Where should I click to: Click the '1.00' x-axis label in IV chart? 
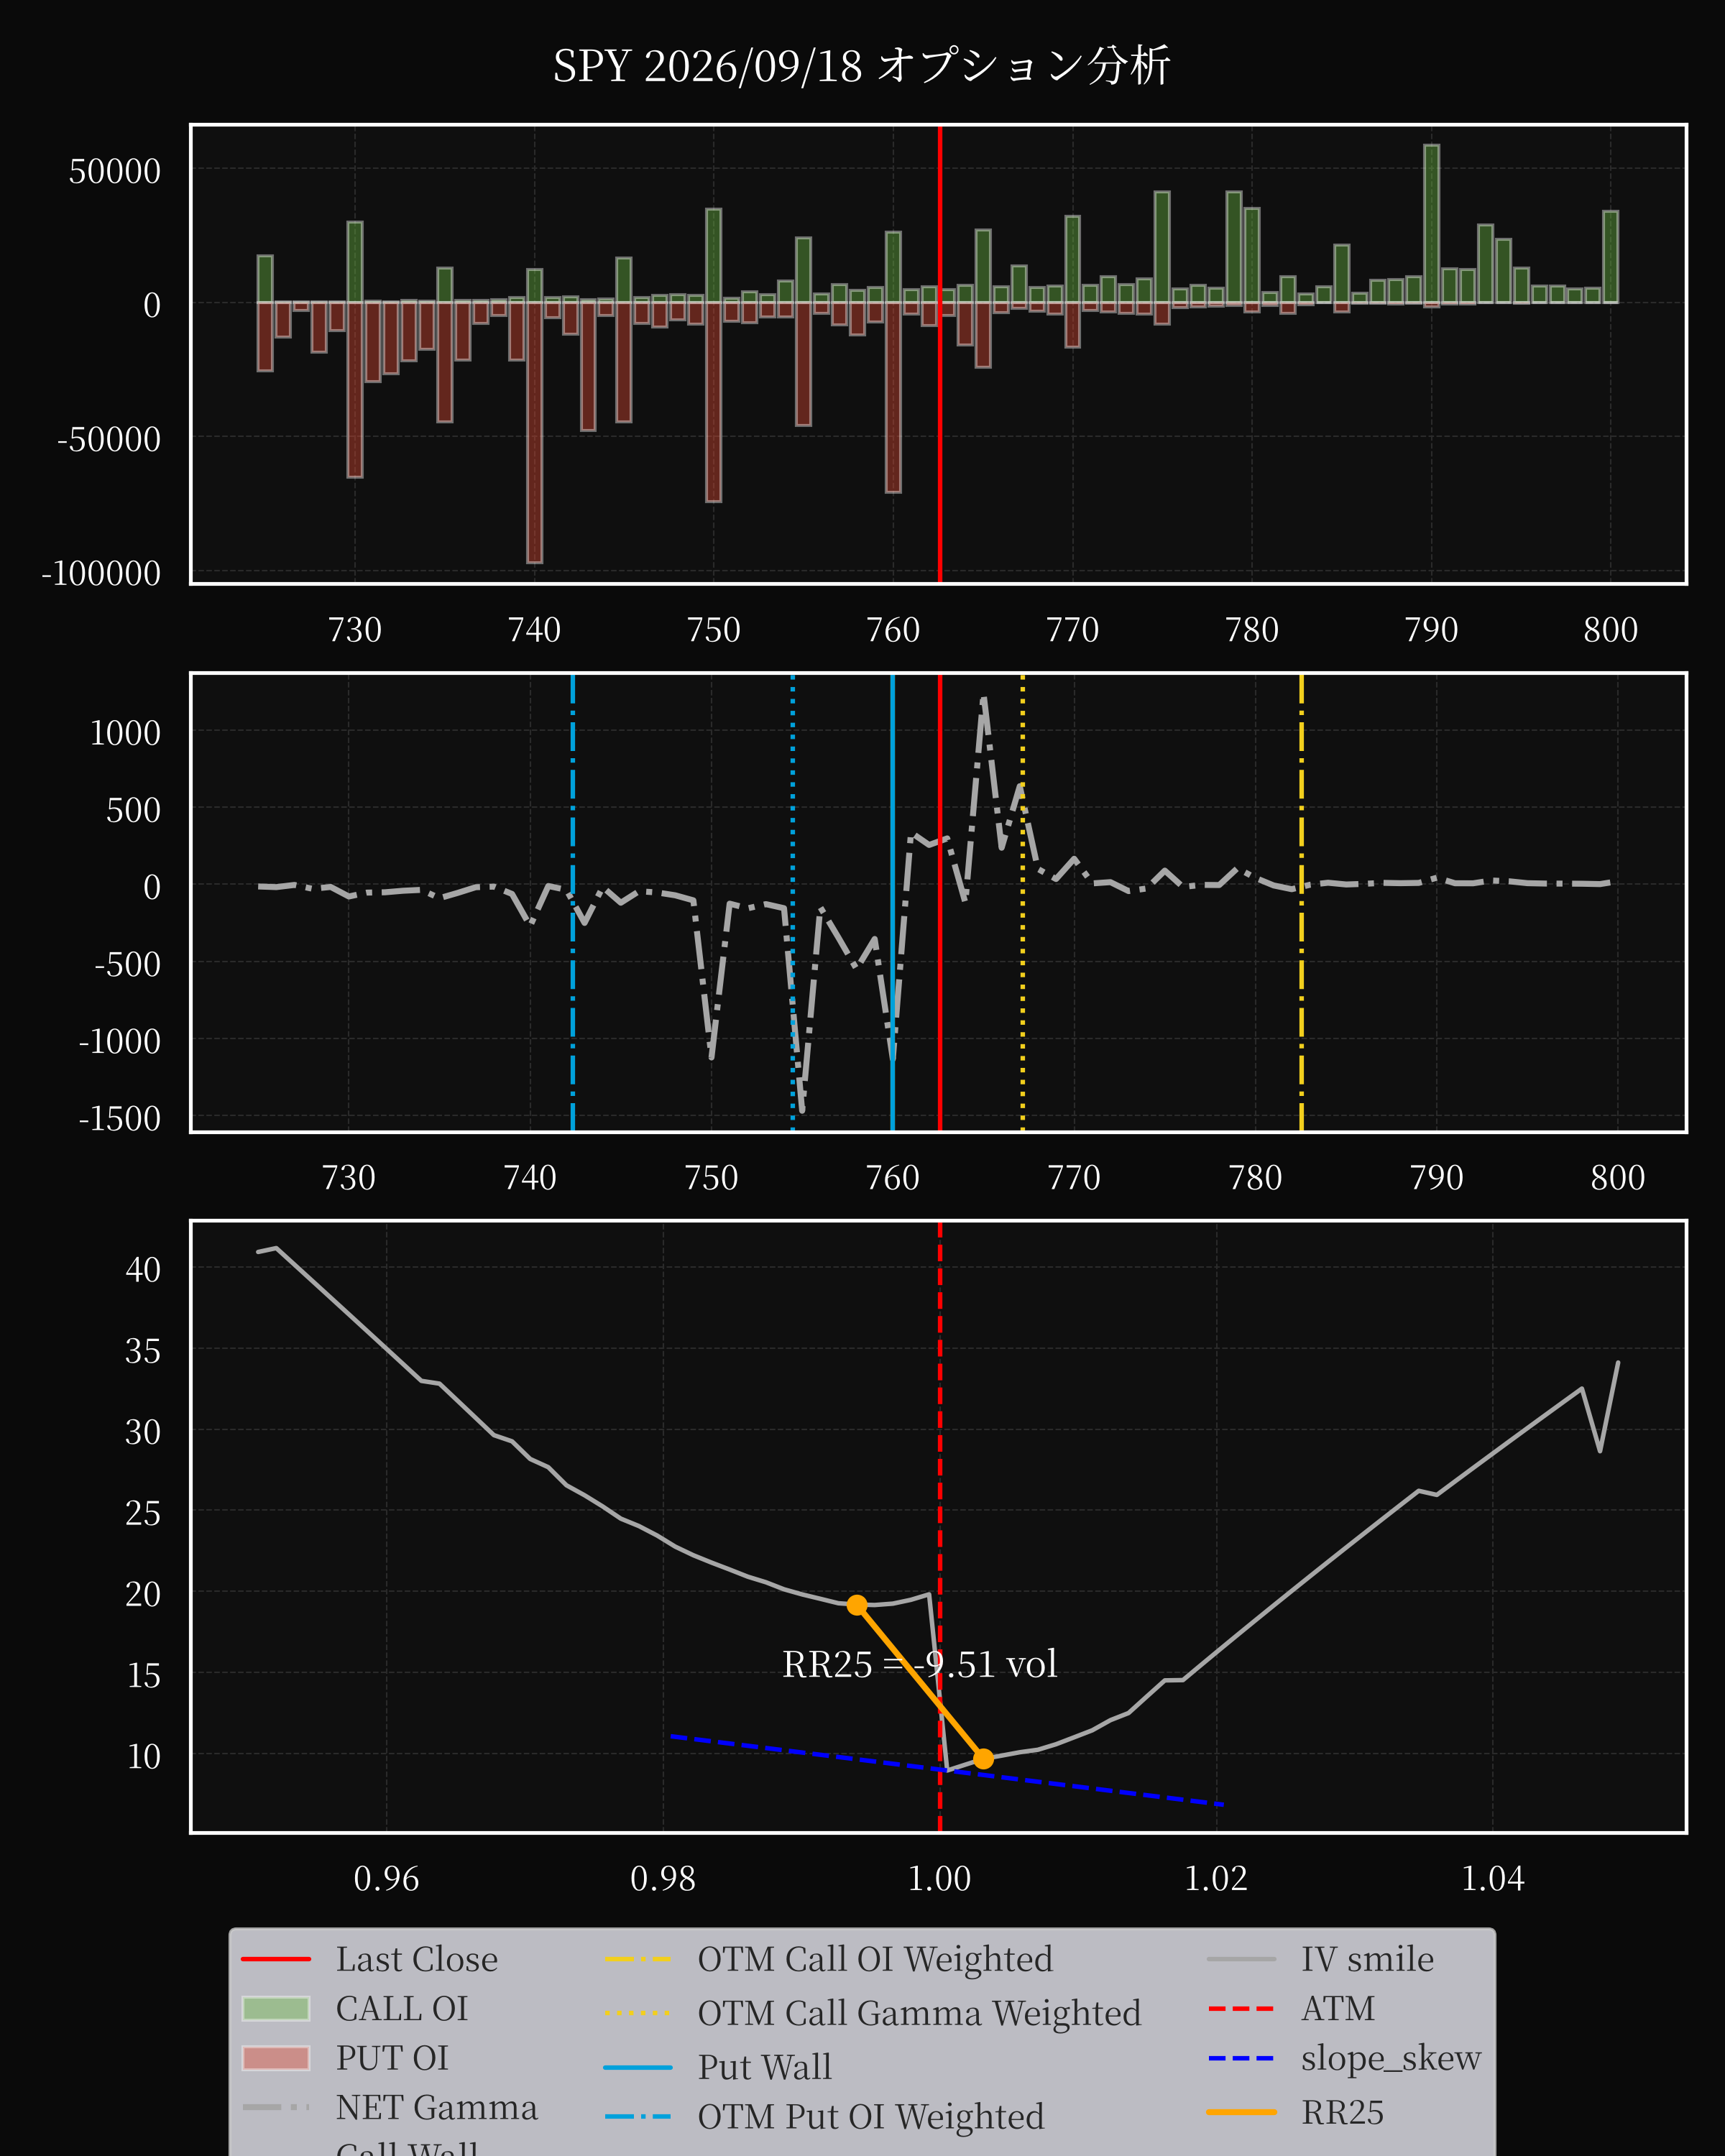(939, 1878)
